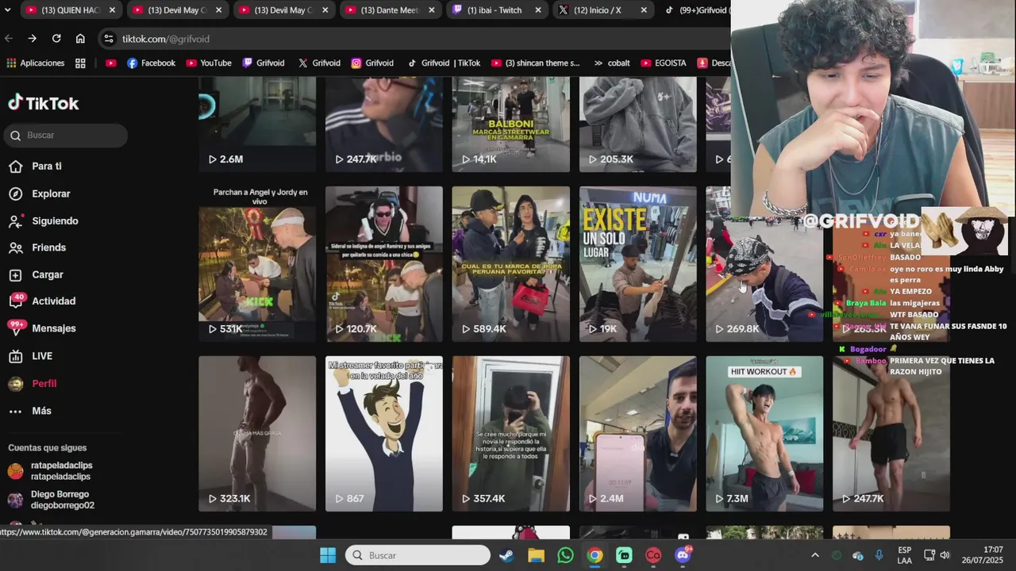This screenshot has width=1016, height=571.
Task: Go forward with the browser forward arrow
Action: click(x=33, y=38)
